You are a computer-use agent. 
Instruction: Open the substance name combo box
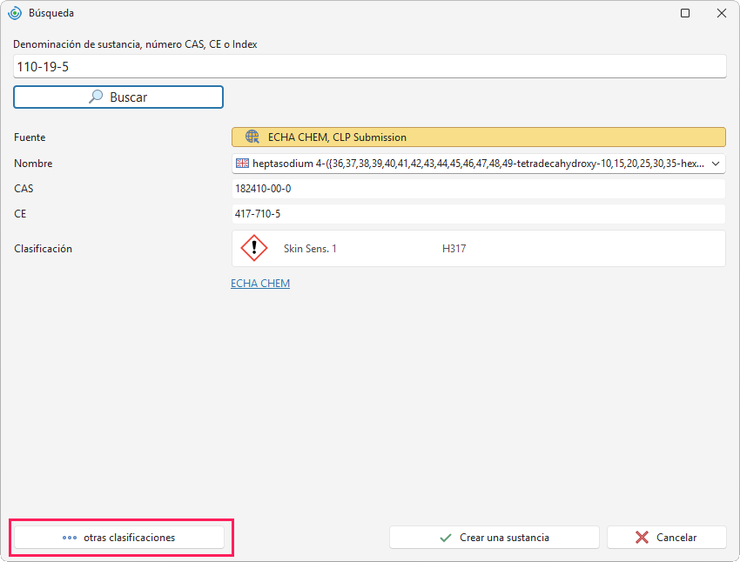click(x=479, y=164)
